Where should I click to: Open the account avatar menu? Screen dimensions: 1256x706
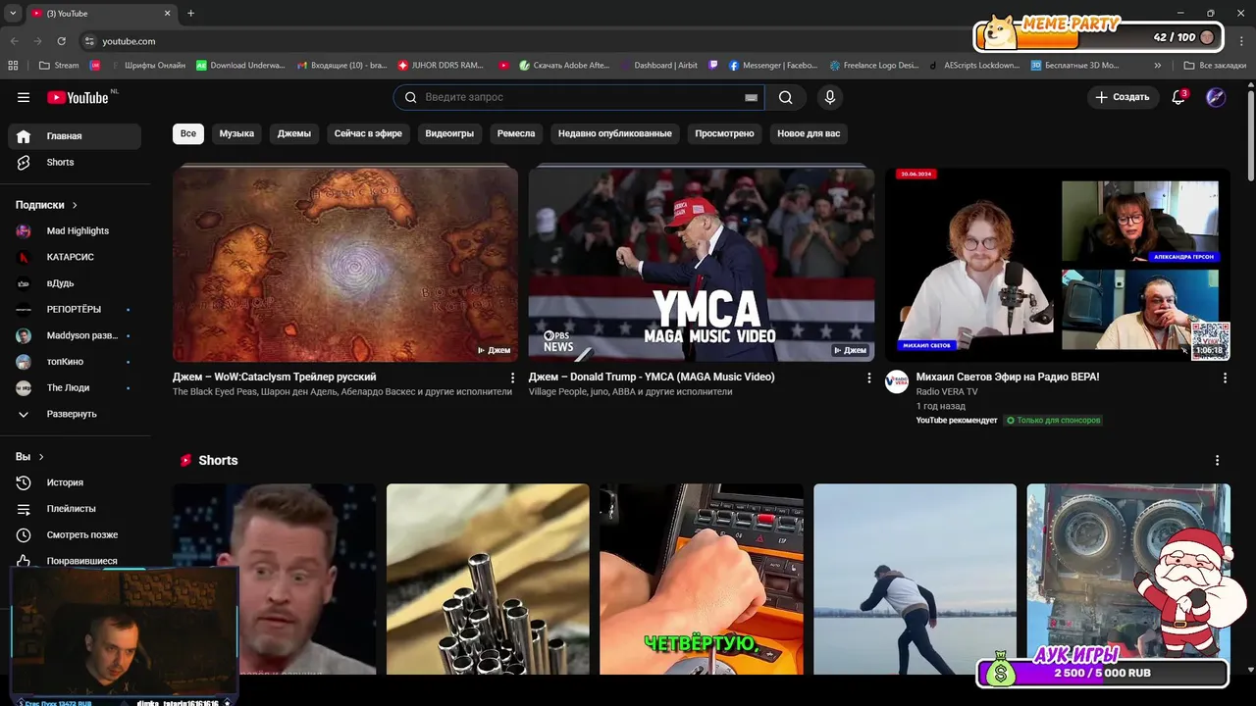(x=1216, y=97)
